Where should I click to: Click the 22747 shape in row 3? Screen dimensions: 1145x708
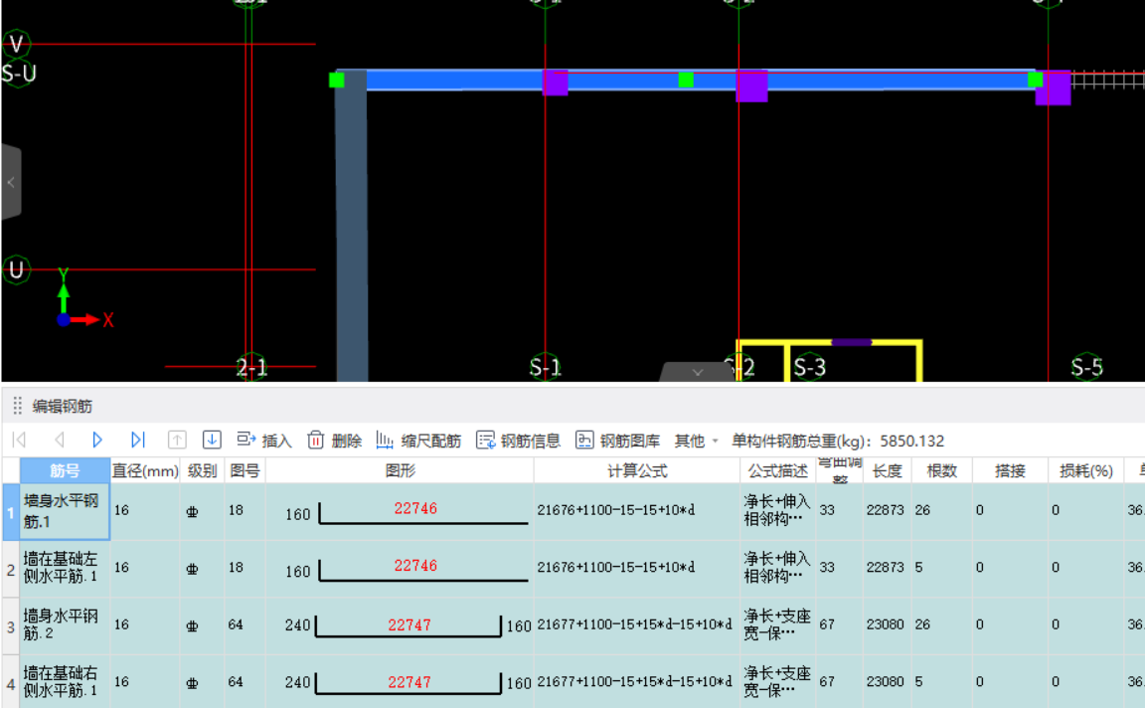tap(409, 624)
